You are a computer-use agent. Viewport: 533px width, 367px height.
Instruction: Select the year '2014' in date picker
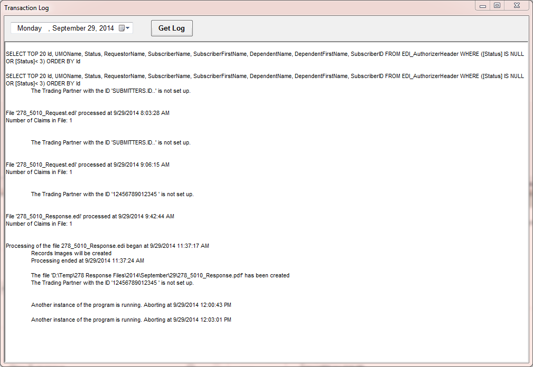[106, 28]
